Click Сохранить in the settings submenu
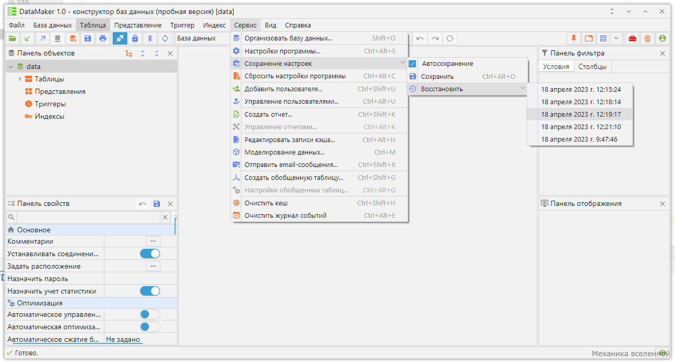The image size is (675, 363). pos(467,76)
